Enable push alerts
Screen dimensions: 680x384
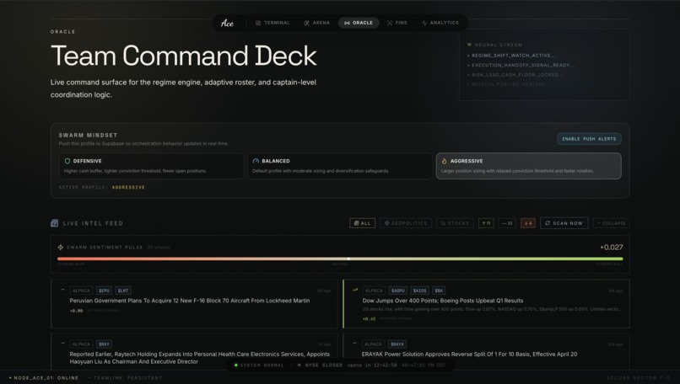pos(589,139)
